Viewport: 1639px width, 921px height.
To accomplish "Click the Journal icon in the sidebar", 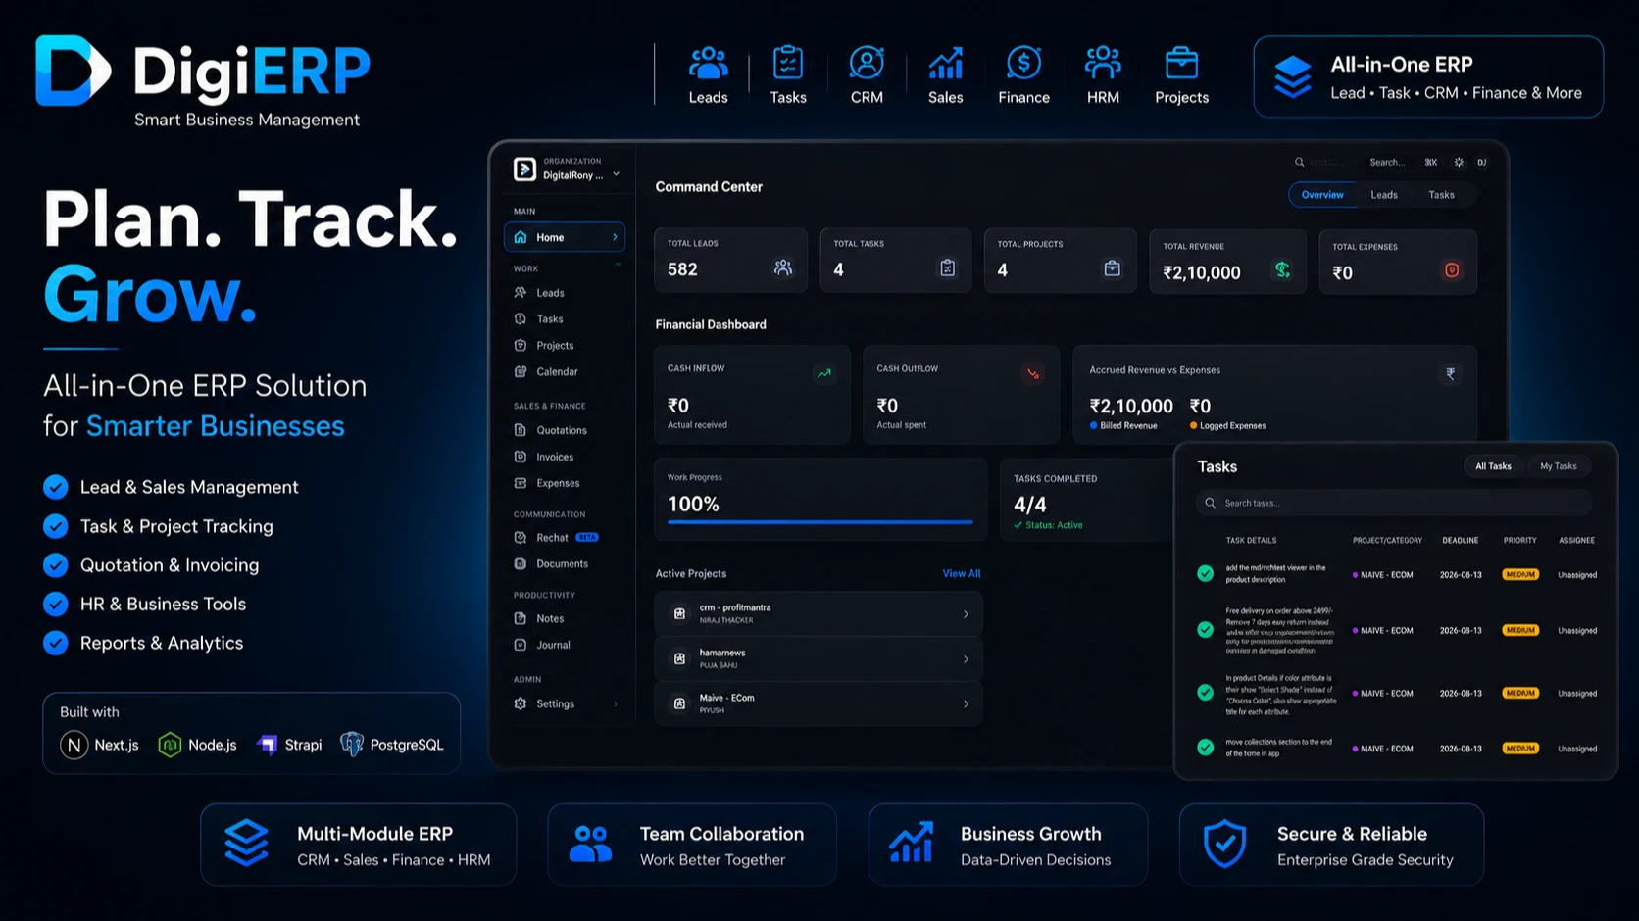I will pyautogui.click(x=521, y=645).
